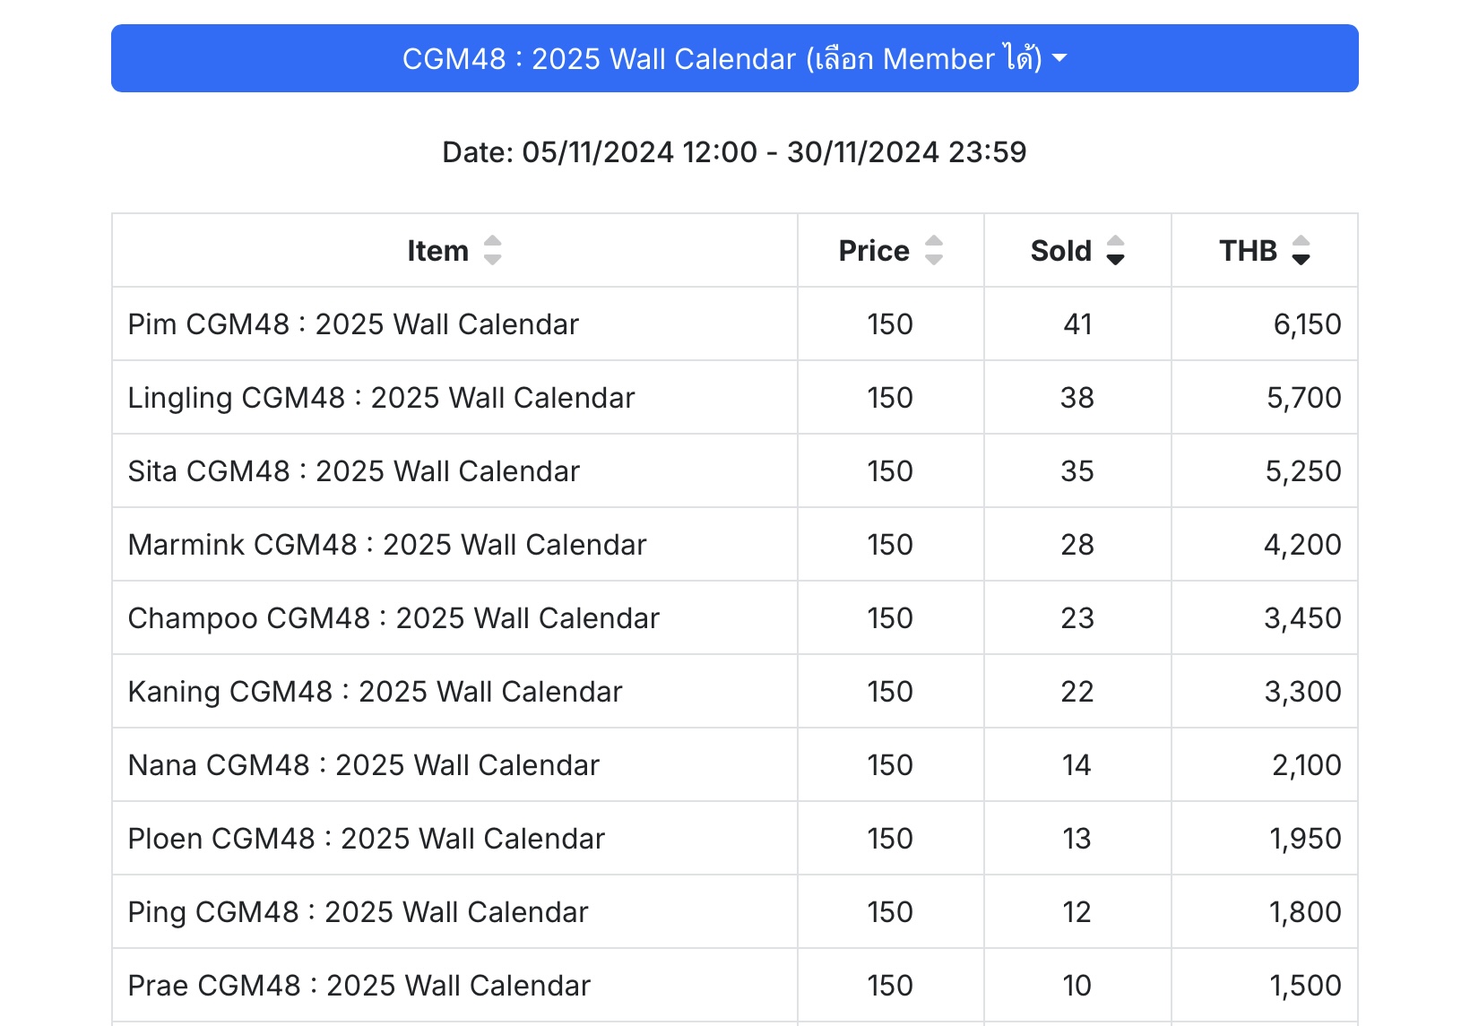Open the CGM48 2025 Wall Calendar dropdown
This screenshot has width=1470, height=1026.
pos(734,58)
